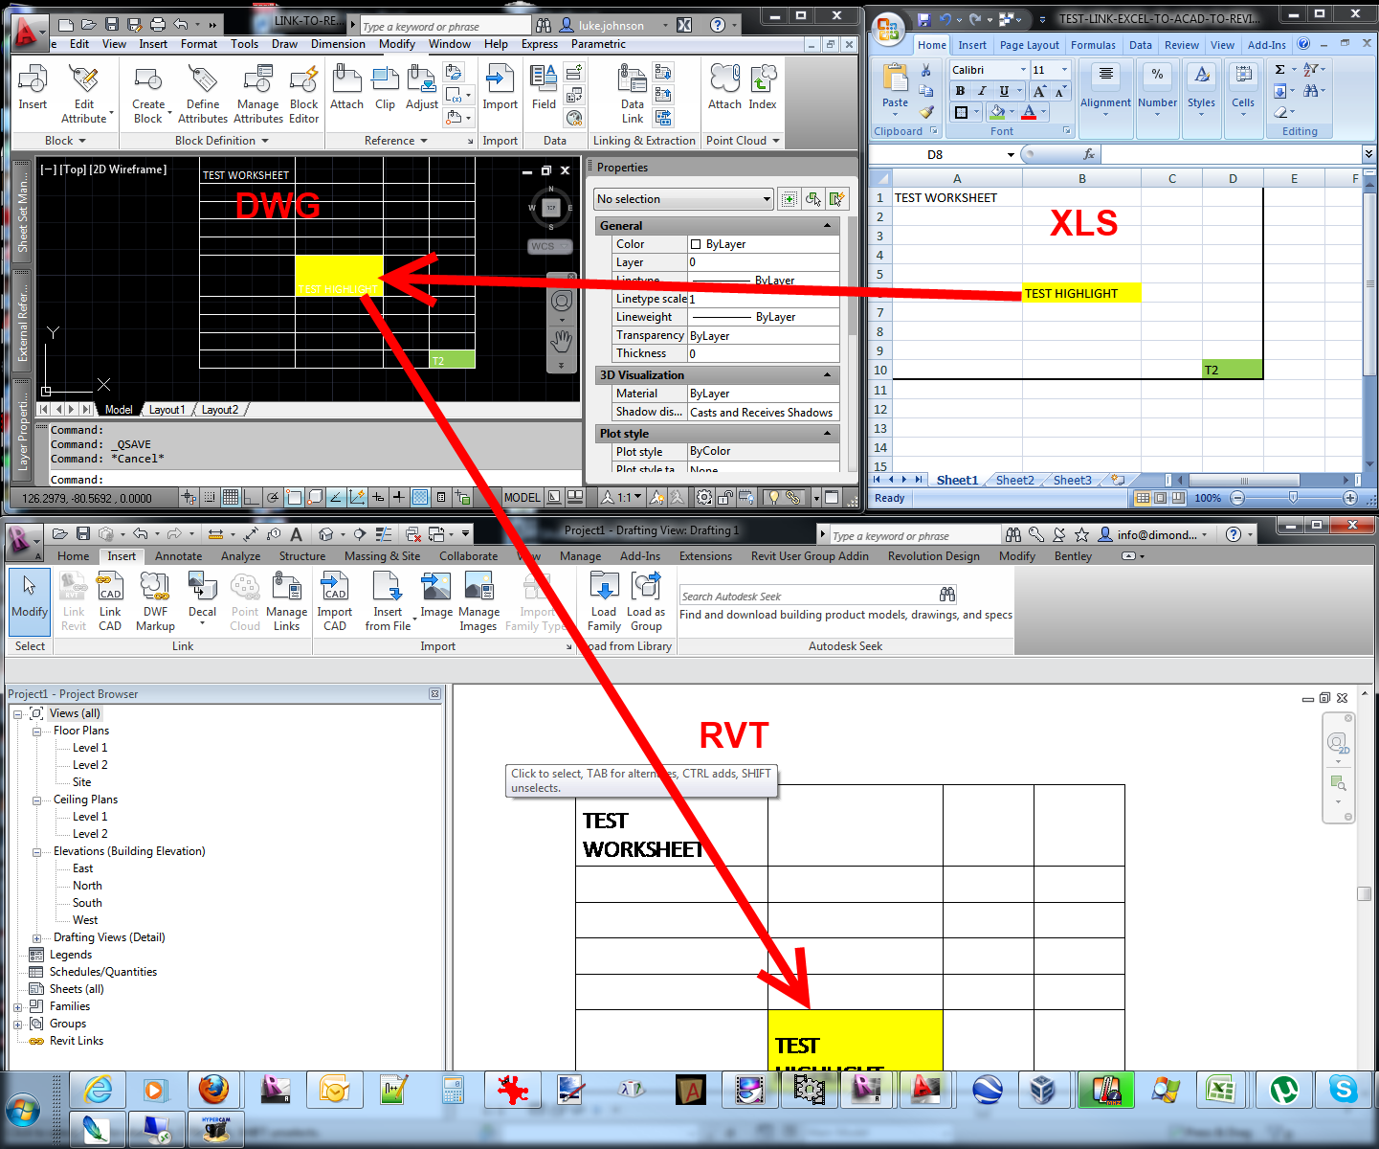Screen dimensions: 1379x1149
Task: Open Excel font size dropdown
Action: 1064,70
